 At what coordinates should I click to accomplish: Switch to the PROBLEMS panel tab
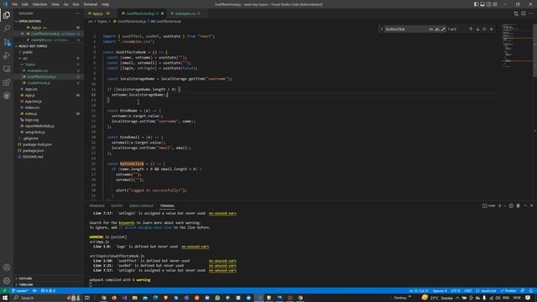click(97, 206)
